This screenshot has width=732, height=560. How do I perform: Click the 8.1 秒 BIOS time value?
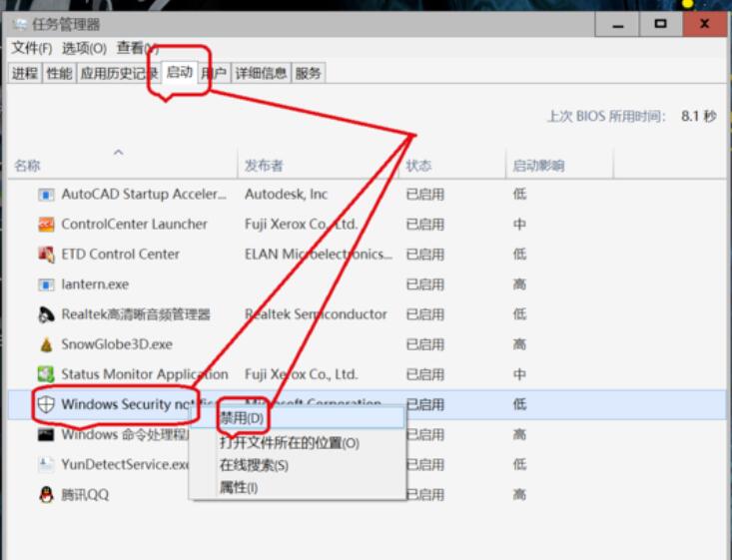[x=698, y=116]
